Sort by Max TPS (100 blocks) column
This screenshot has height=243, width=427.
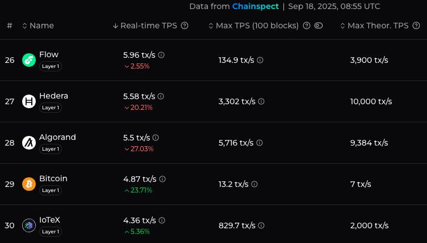click(x=257, y=26)
